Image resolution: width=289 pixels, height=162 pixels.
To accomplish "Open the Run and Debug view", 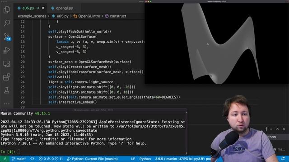I will tap(7, 50).
